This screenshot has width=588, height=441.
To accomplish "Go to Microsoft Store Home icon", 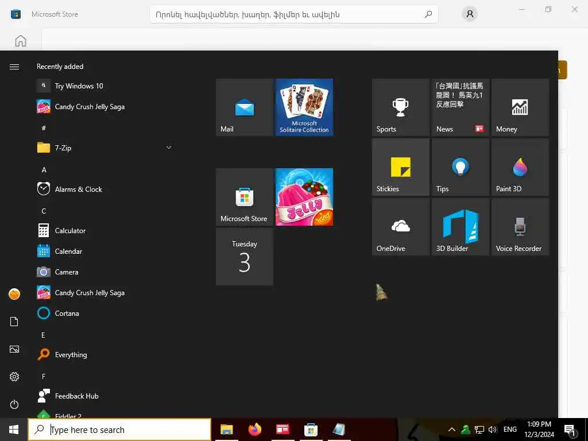I will tap(21, 41).
